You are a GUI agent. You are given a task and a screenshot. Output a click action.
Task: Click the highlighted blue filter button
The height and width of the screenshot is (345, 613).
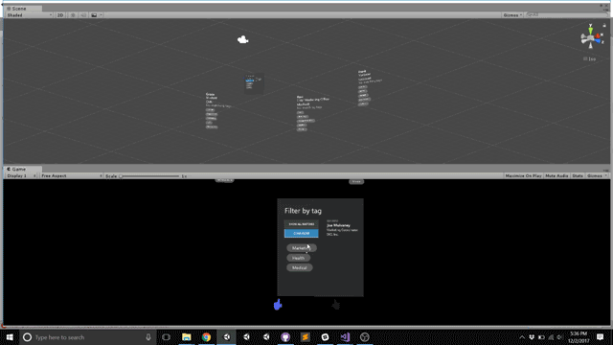[301, 233]
